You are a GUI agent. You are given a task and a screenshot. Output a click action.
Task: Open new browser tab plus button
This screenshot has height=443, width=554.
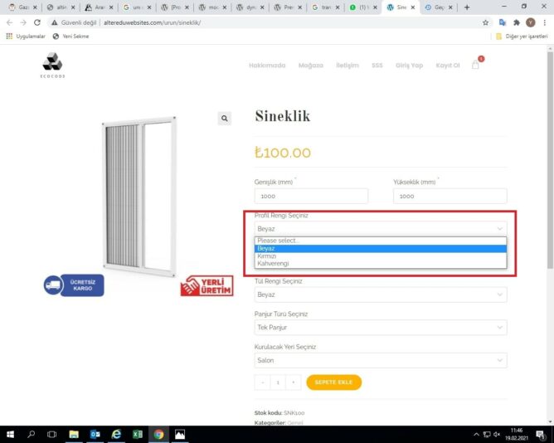coord(467,7)
